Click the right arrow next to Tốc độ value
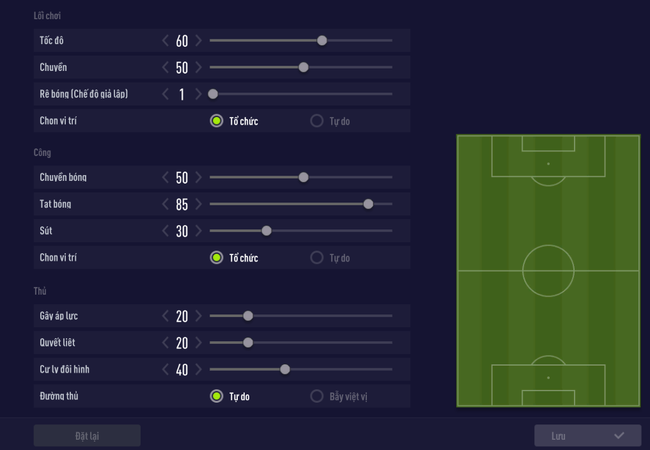The image size is (650, 450). [198, 41]
